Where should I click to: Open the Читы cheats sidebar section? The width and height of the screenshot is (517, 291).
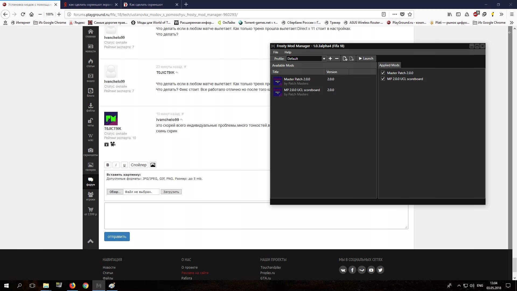pyautogui.click(x=90, y=122)
